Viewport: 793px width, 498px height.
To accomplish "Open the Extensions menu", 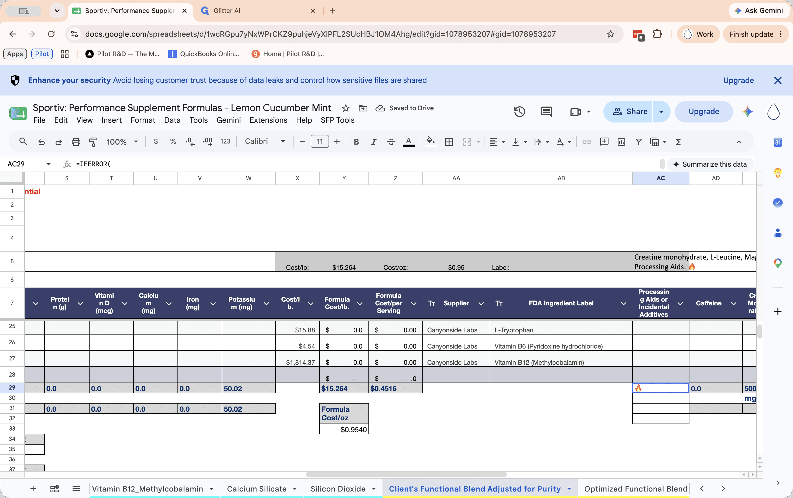I will click(x=268, y=120).
